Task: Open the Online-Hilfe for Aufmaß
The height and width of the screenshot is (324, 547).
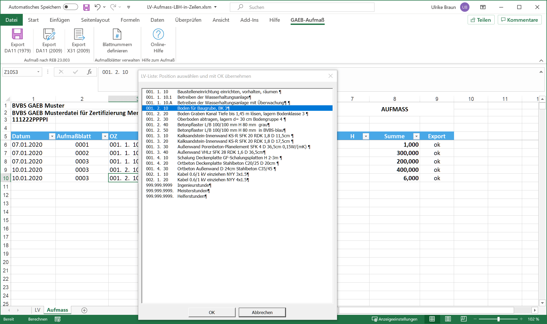Action: (x=158, y=41)
